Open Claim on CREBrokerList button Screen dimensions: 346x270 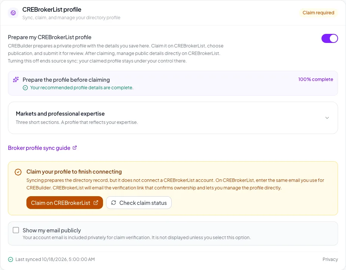pos(65,203)
